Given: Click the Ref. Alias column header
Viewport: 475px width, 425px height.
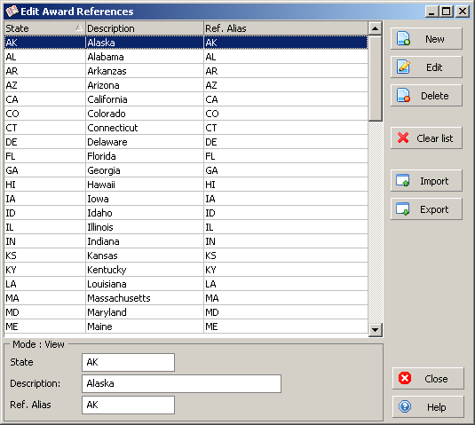Looking at the screenshot, I should coord(286,28).
